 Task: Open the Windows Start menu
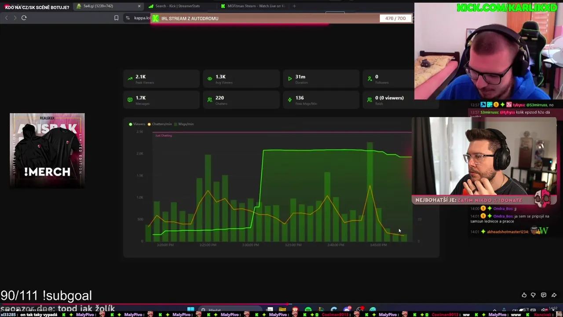click(191, 310)
